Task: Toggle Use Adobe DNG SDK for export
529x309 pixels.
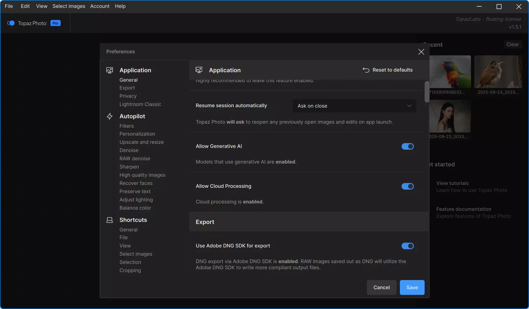Action: point(408,246)
